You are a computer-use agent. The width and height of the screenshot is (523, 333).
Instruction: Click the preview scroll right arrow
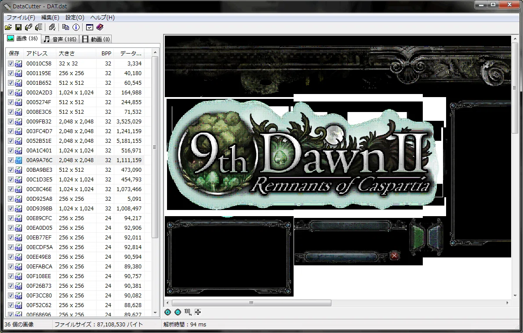[507, 303]
